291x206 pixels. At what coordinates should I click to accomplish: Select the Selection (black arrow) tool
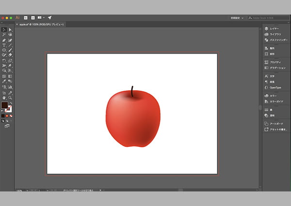click(x=4, y=30)
